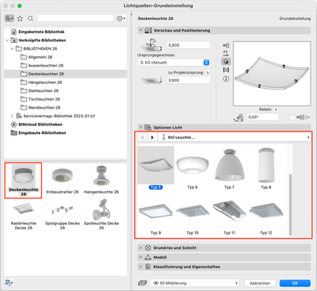Expand the Grundriss und Schnitt panel
The image size is (317, 291).
[x=141, y=248]
